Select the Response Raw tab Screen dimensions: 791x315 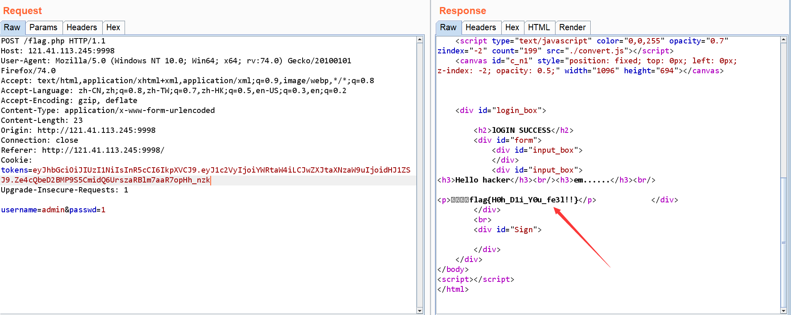448,27
